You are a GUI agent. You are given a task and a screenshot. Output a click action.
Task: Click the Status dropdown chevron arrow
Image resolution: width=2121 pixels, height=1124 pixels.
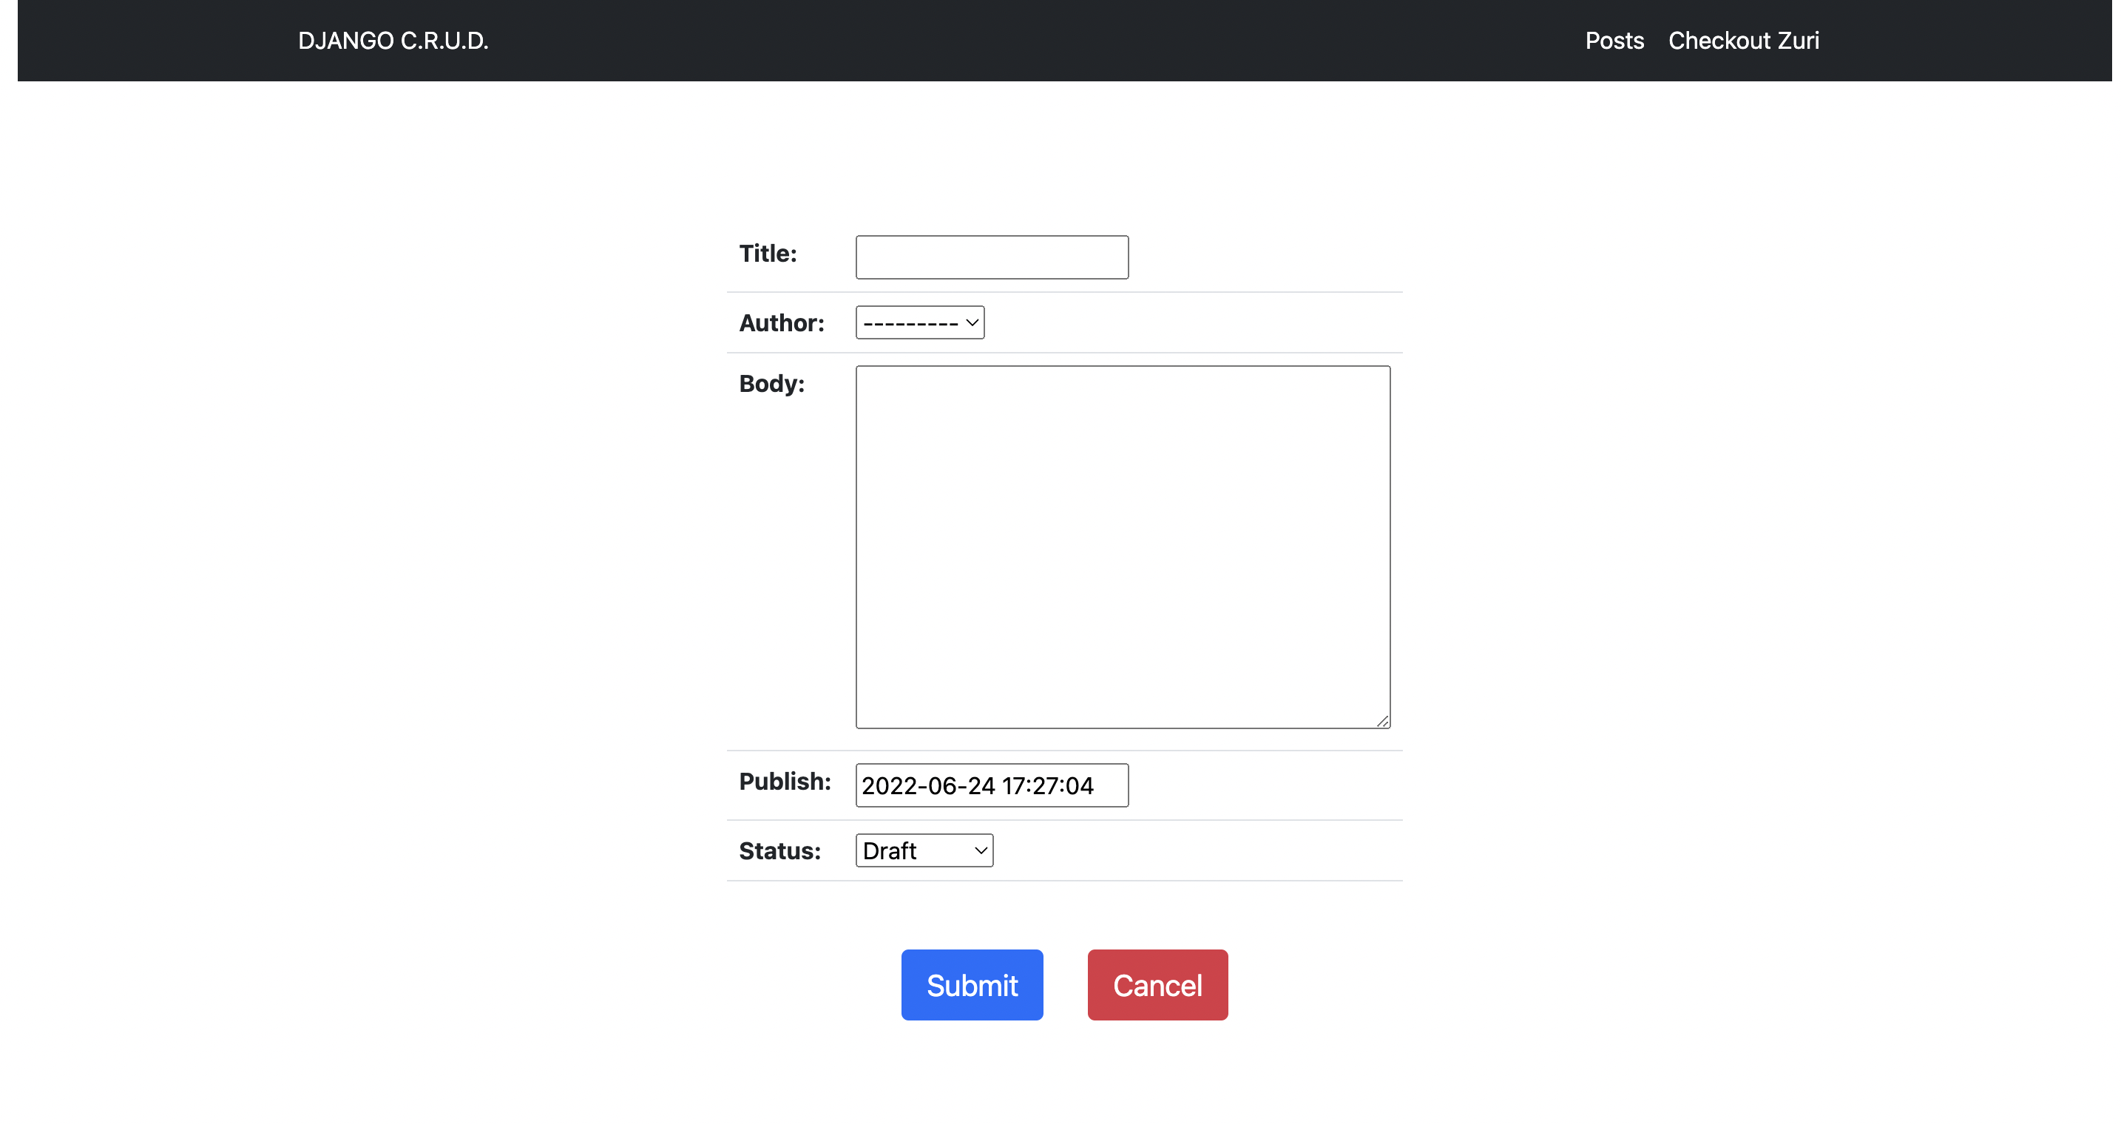[x=978, y=850]
